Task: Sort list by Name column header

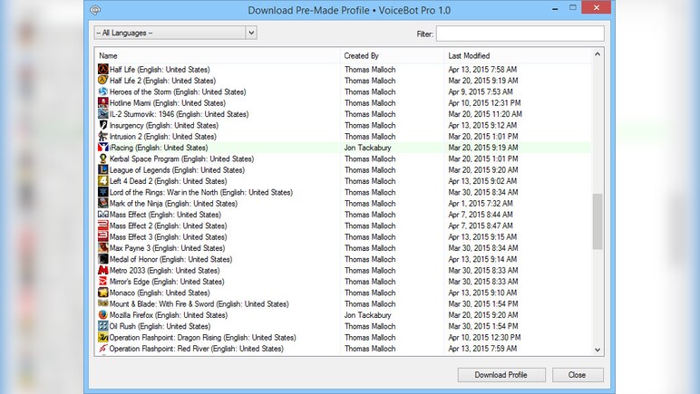Action: point(108,56)
